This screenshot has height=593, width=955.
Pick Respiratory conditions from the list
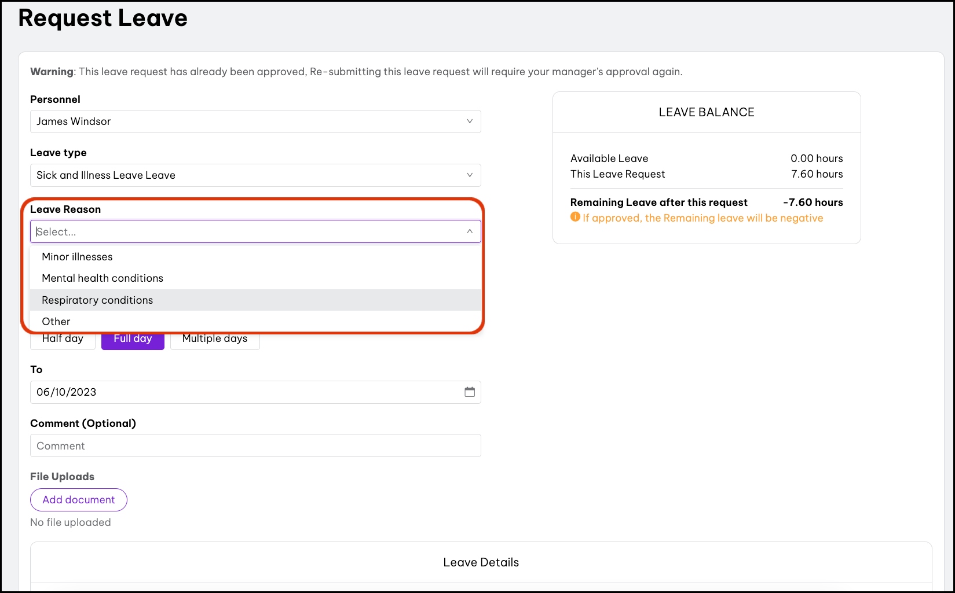point(97,300)
